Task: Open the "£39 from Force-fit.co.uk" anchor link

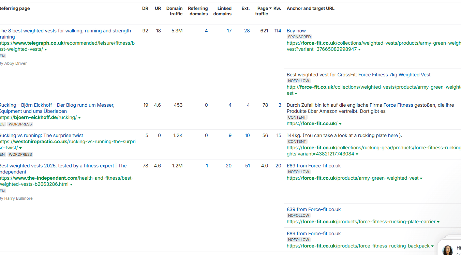Action: 314,209
